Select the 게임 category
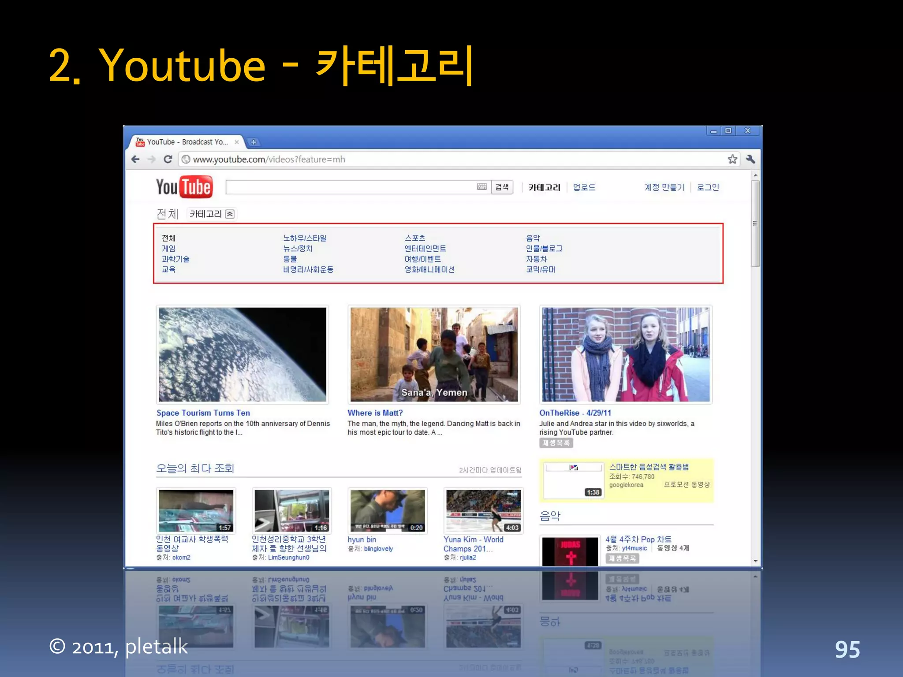 coord(168,249)
